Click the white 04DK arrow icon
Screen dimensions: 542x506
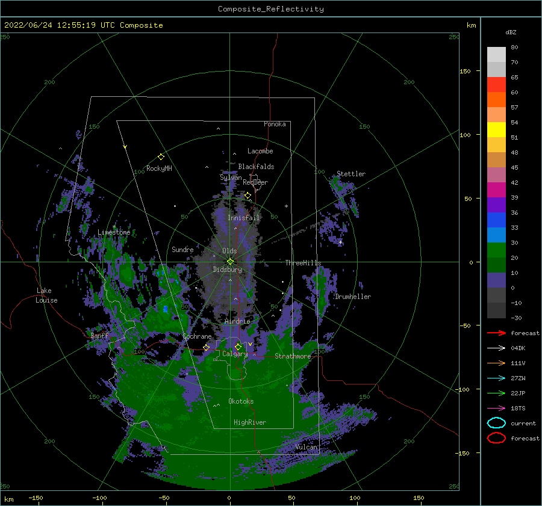coord(496,348)
